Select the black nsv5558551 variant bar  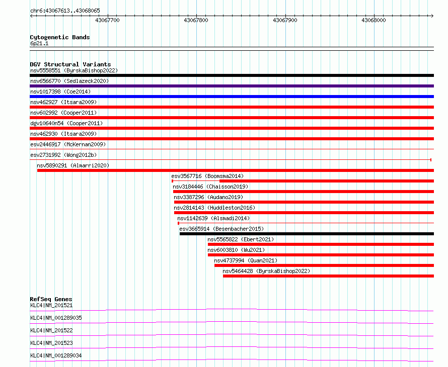tap(232, 75)
